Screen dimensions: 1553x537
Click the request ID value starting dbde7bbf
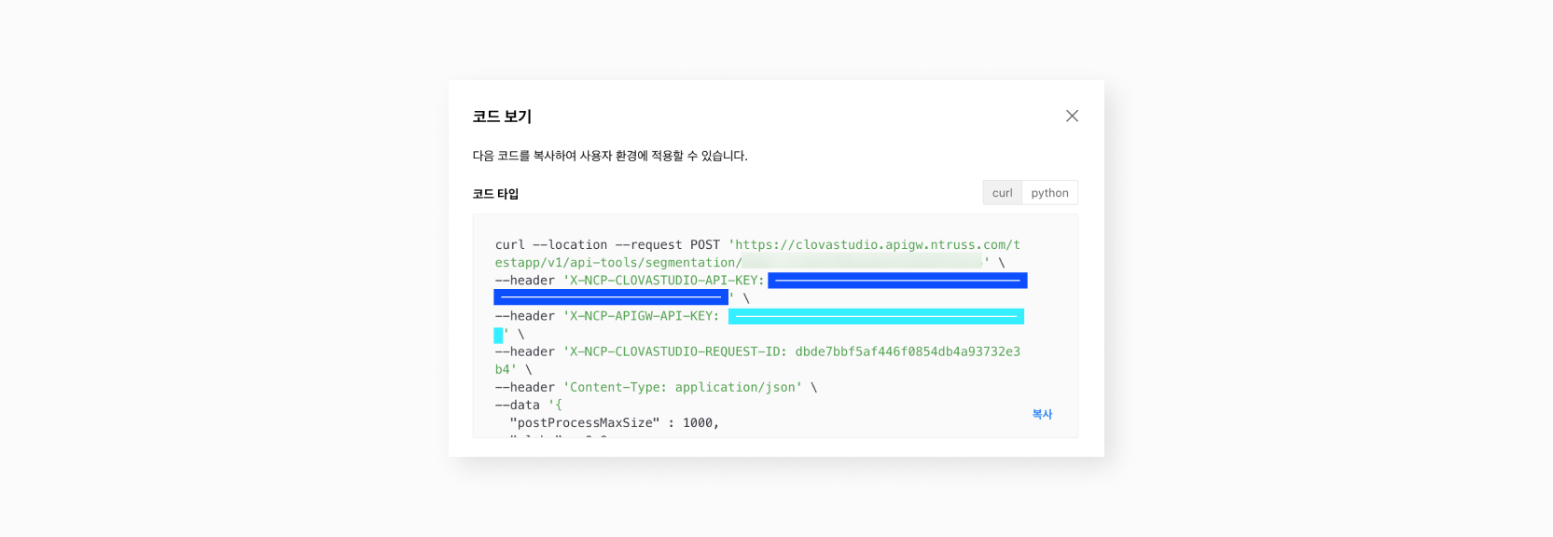907,351
